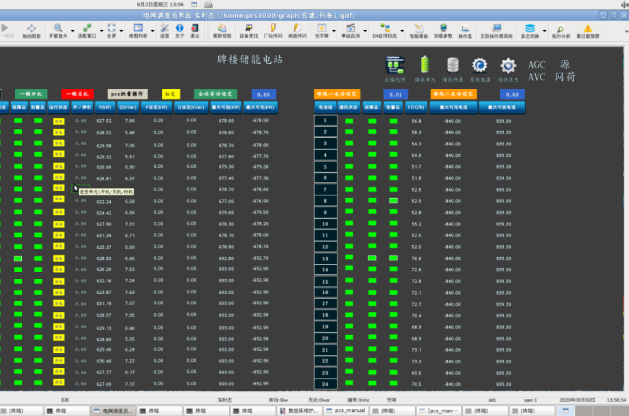Screen dimensions: 629x416
Task: Toggle the yellow run-status indicator in row one
Action: (59, 121)
